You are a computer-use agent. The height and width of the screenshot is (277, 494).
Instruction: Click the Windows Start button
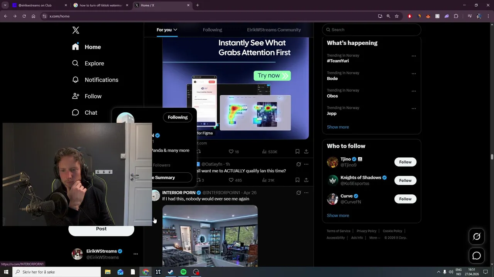[6, 272]
